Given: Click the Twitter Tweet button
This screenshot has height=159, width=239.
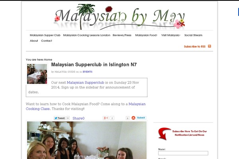Looking at the screenshot, I should [60, 118].
